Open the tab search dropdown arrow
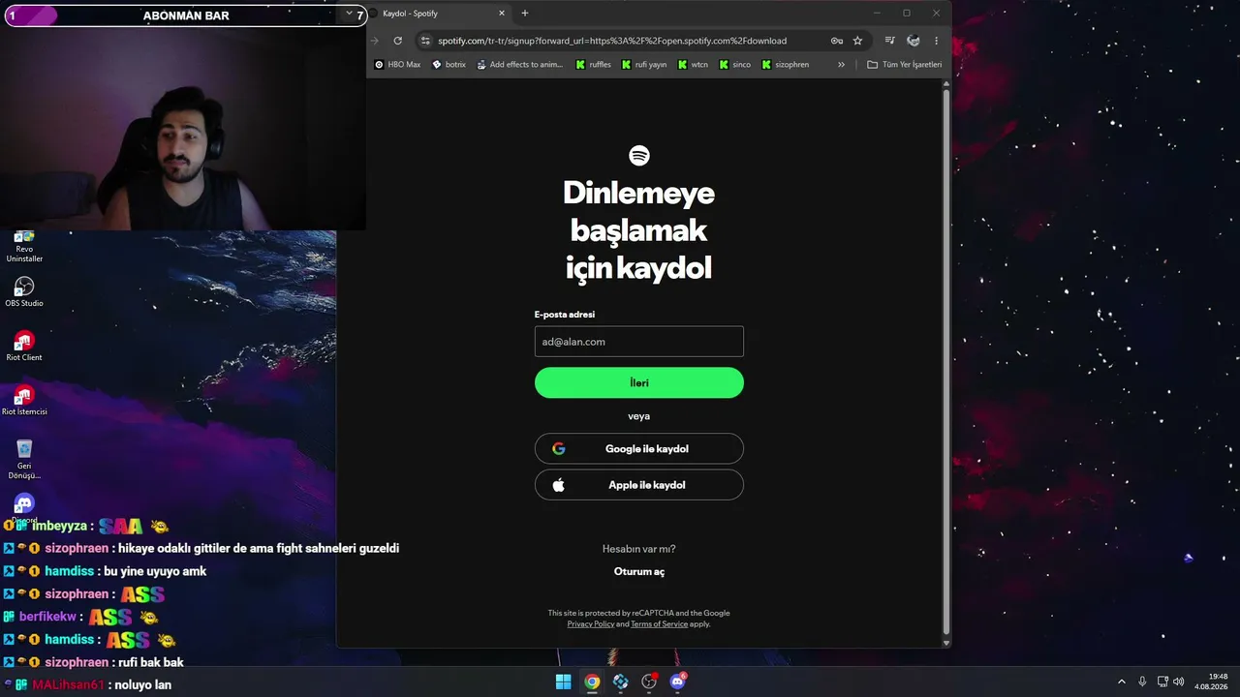The width and height of the screenshot is (1240, 697). 349,14
